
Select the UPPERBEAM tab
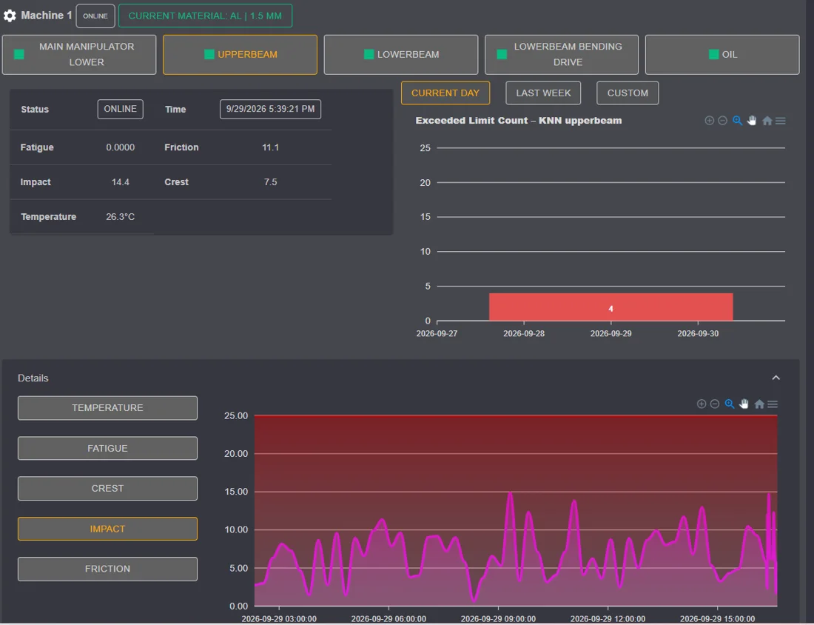pyautogui.click(x=240, y=55)
